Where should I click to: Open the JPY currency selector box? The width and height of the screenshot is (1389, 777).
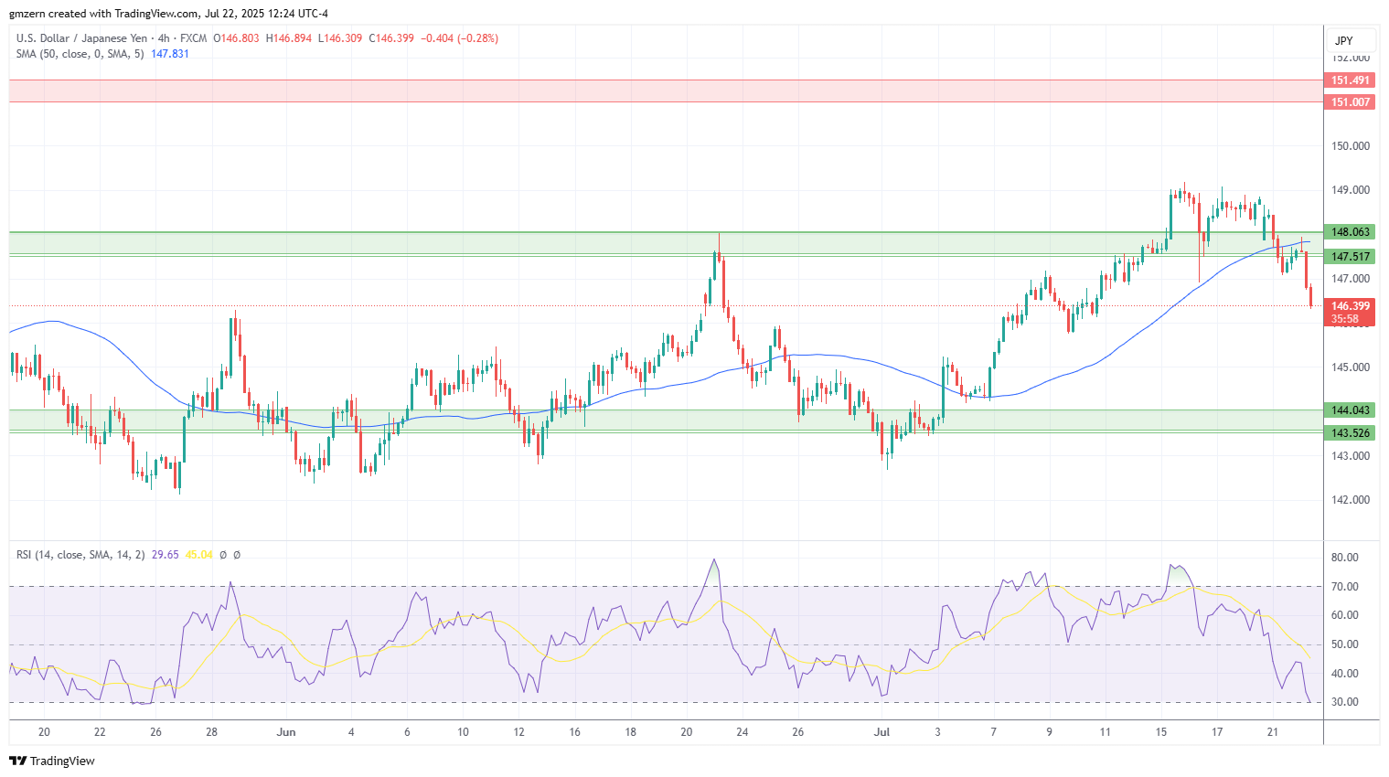[x=1352, y=40]
